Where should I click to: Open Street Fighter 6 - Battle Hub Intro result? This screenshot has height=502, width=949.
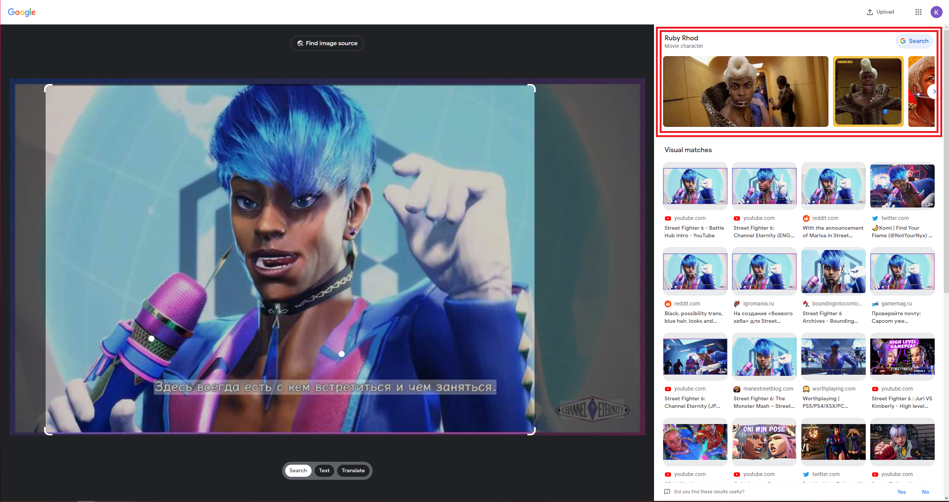point(694,232)
